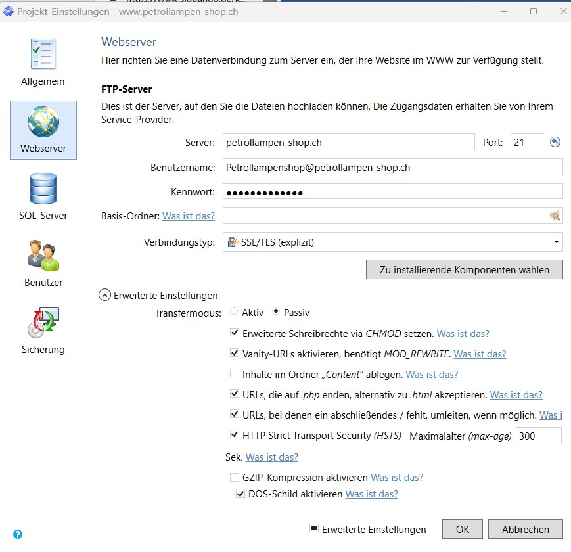
Task: Select the Webserver globe icon
Action: 43,122
